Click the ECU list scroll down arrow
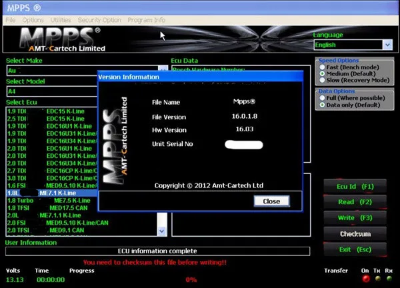The height and width of the screenshot is (288, 400). (162, 231)
